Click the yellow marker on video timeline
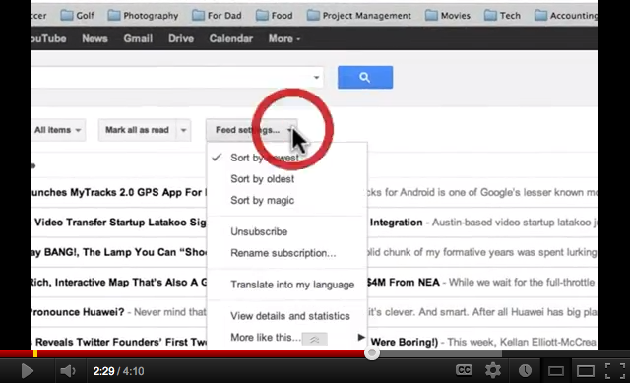 [x=35, y=353]
